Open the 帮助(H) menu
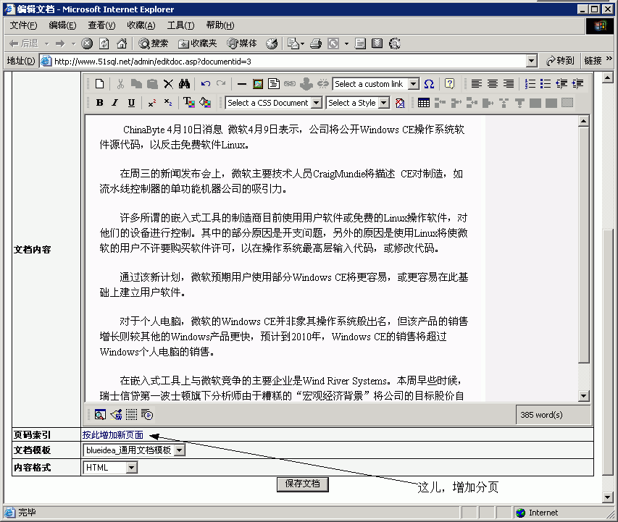This screenshot has height=522, width=618. (x=220, y=25)
